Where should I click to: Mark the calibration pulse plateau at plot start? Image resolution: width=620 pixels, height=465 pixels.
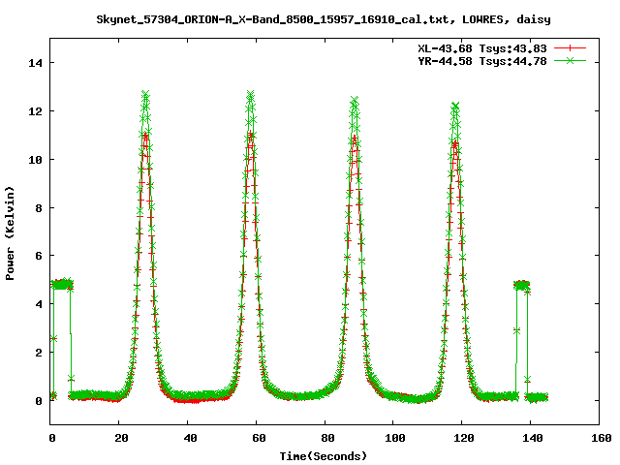[62, 284]
